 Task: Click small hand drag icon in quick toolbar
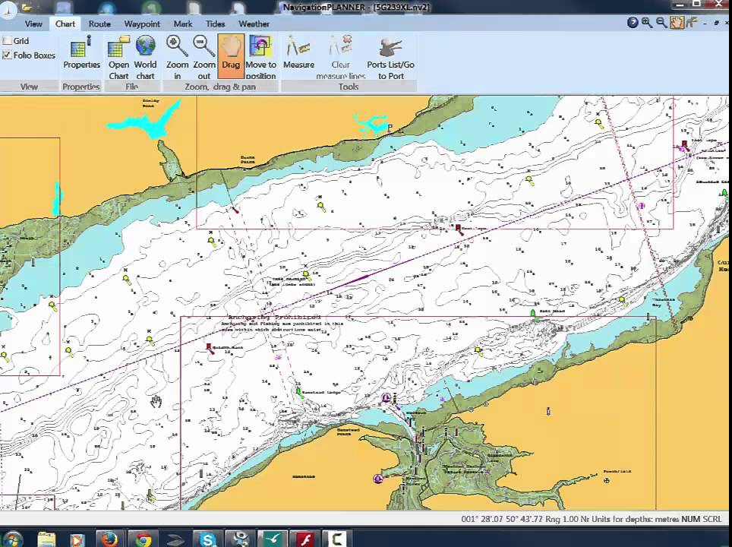[x=677, y=23]
